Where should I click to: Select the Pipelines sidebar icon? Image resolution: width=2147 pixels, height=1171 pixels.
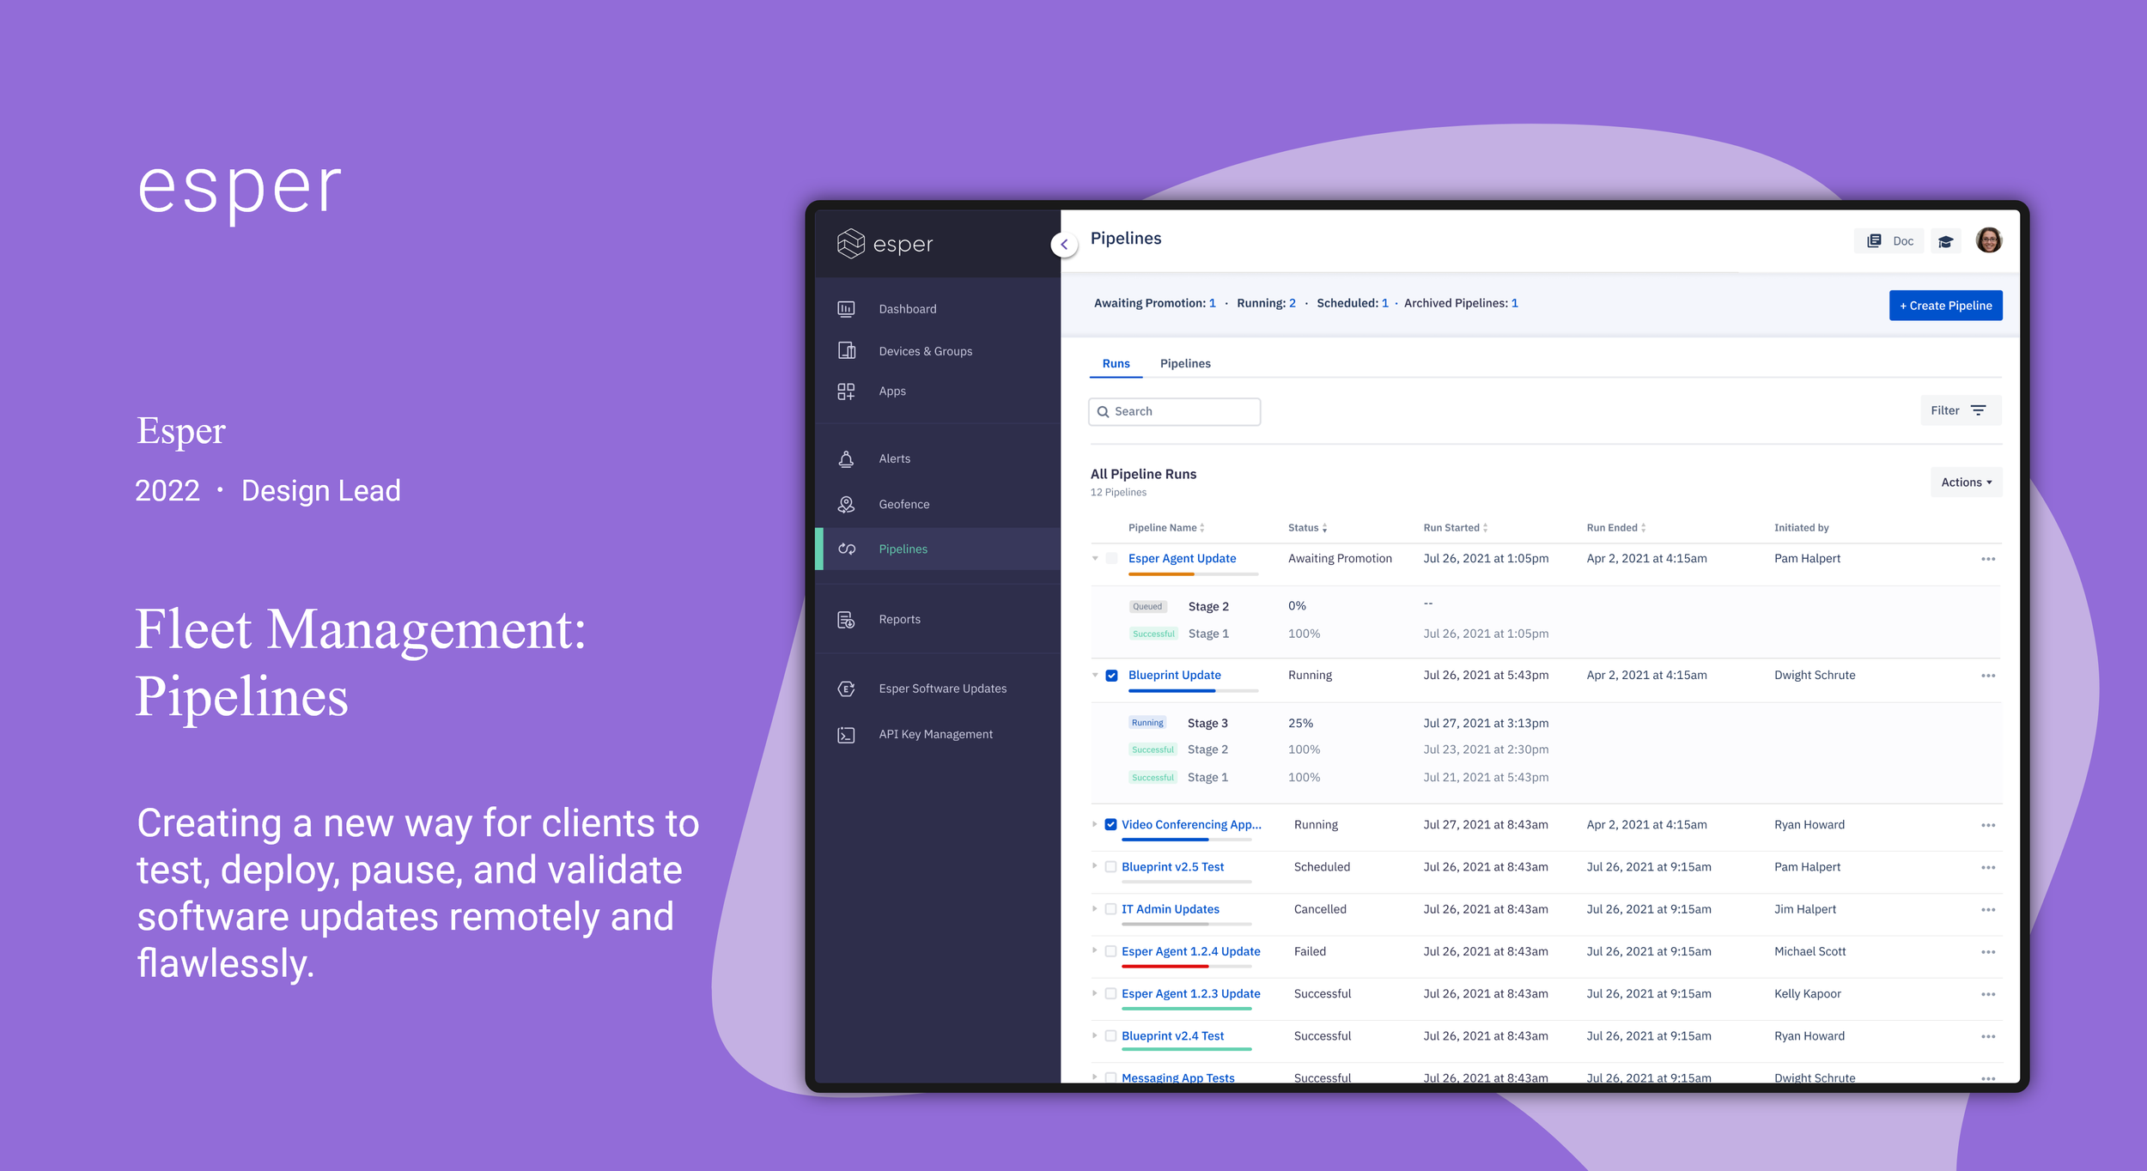(x=847, y=549)
